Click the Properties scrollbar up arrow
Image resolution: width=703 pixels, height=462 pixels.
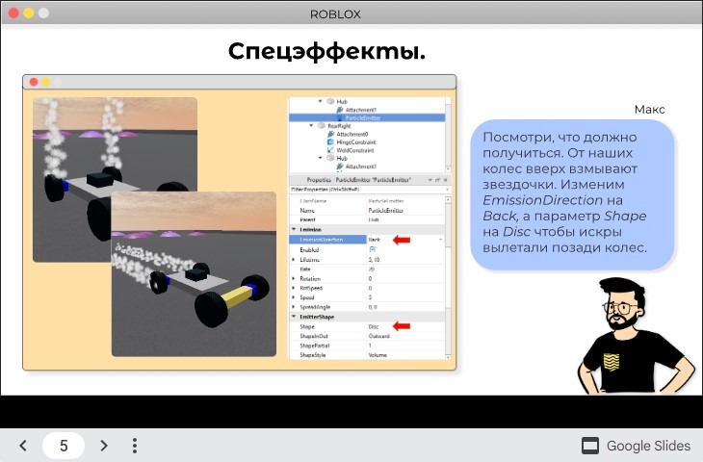click(448, 199)
